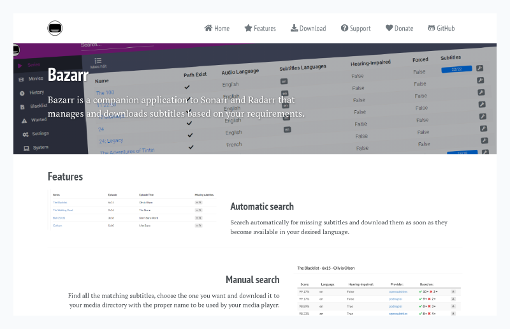
Task: Click the Mass Edit list icon in the banner
Action: [98, 61]
